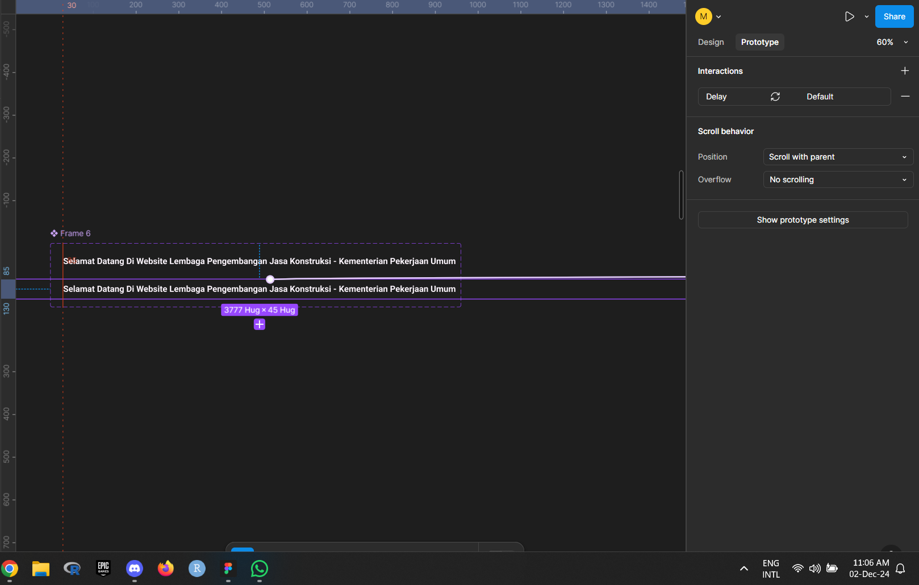Expand the avatar dropdown chevron

tap(719, 17)
